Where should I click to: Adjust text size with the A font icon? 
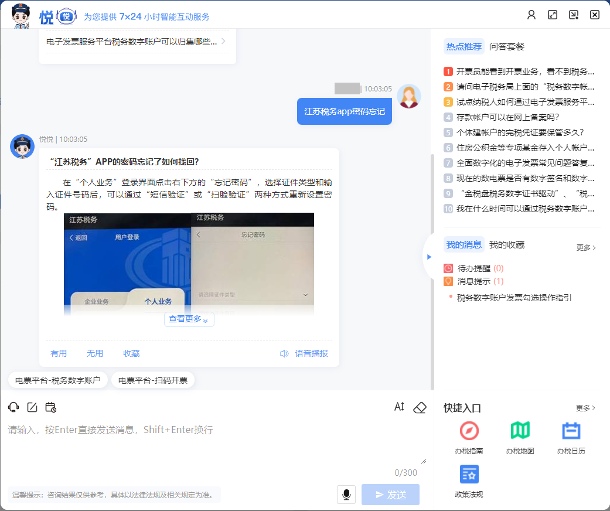coord(399,407)
